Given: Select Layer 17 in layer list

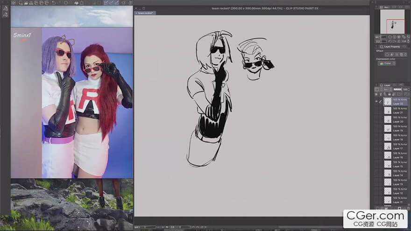Looking at the screenshot, I should tap(395, 146).
